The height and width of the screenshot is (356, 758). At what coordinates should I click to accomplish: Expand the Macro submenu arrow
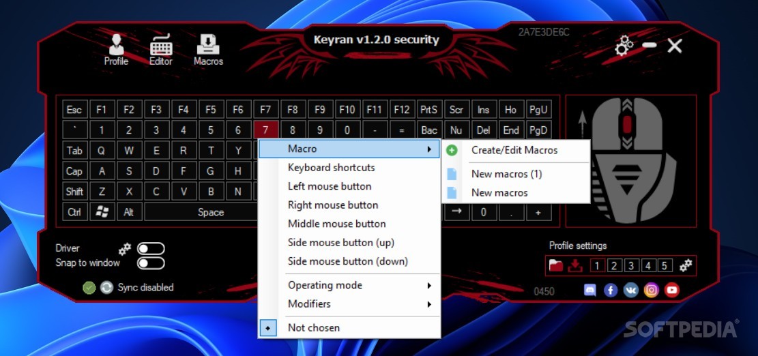point(428,150)
